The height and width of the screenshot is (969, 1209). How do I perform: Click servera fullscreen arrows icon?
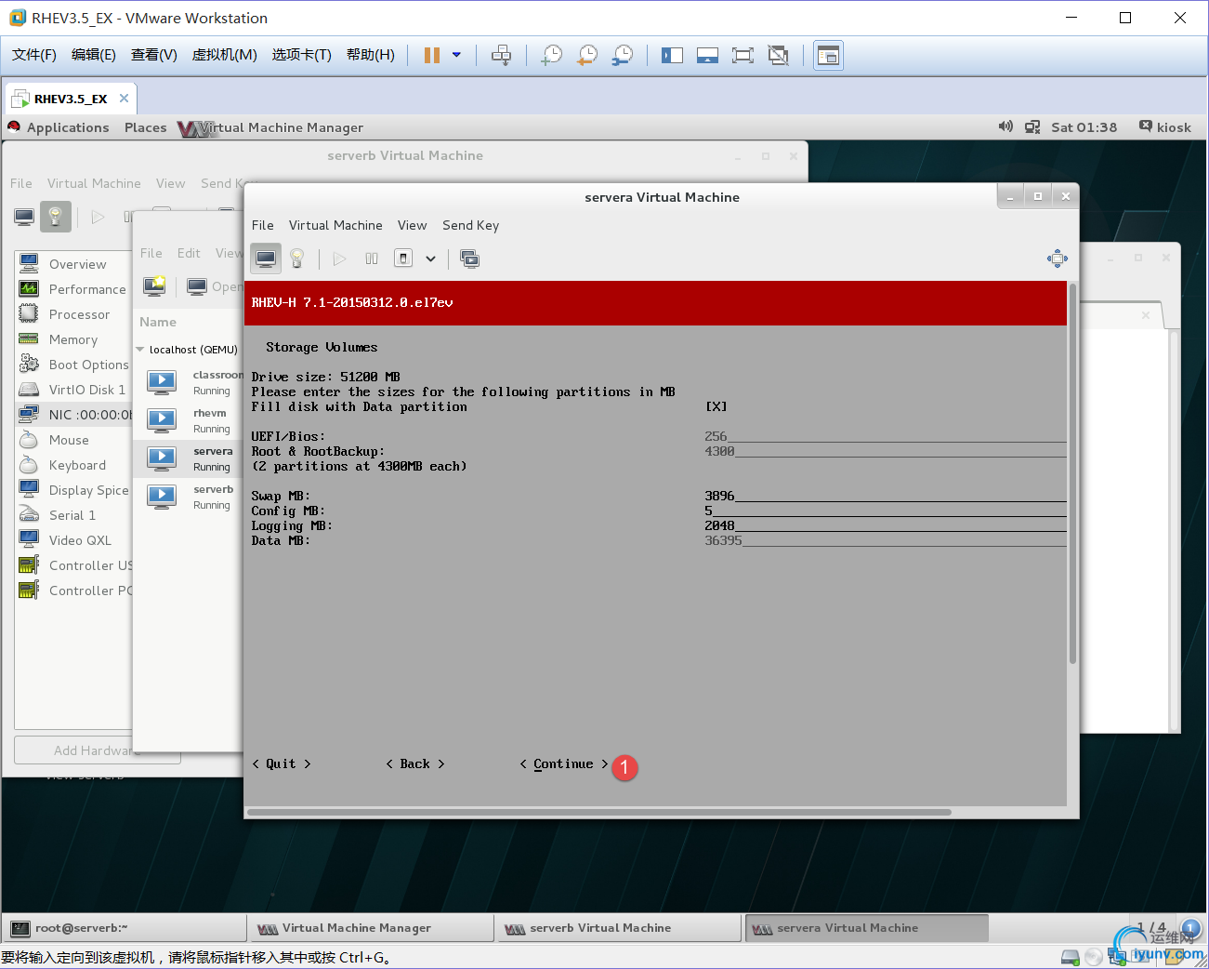click(x=1058, y=259)
